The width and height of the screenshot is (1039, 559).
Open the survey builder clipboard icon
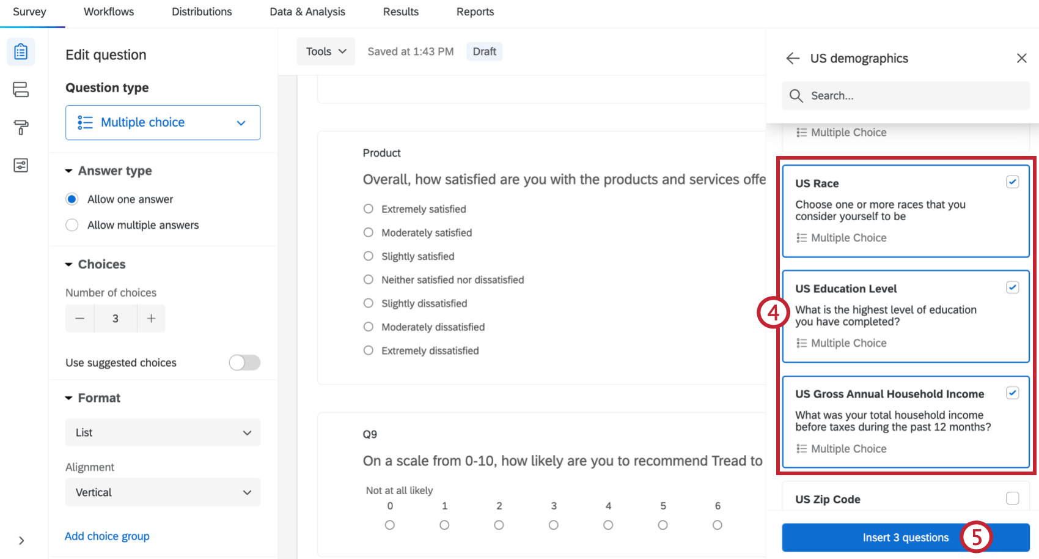point(21,51)
